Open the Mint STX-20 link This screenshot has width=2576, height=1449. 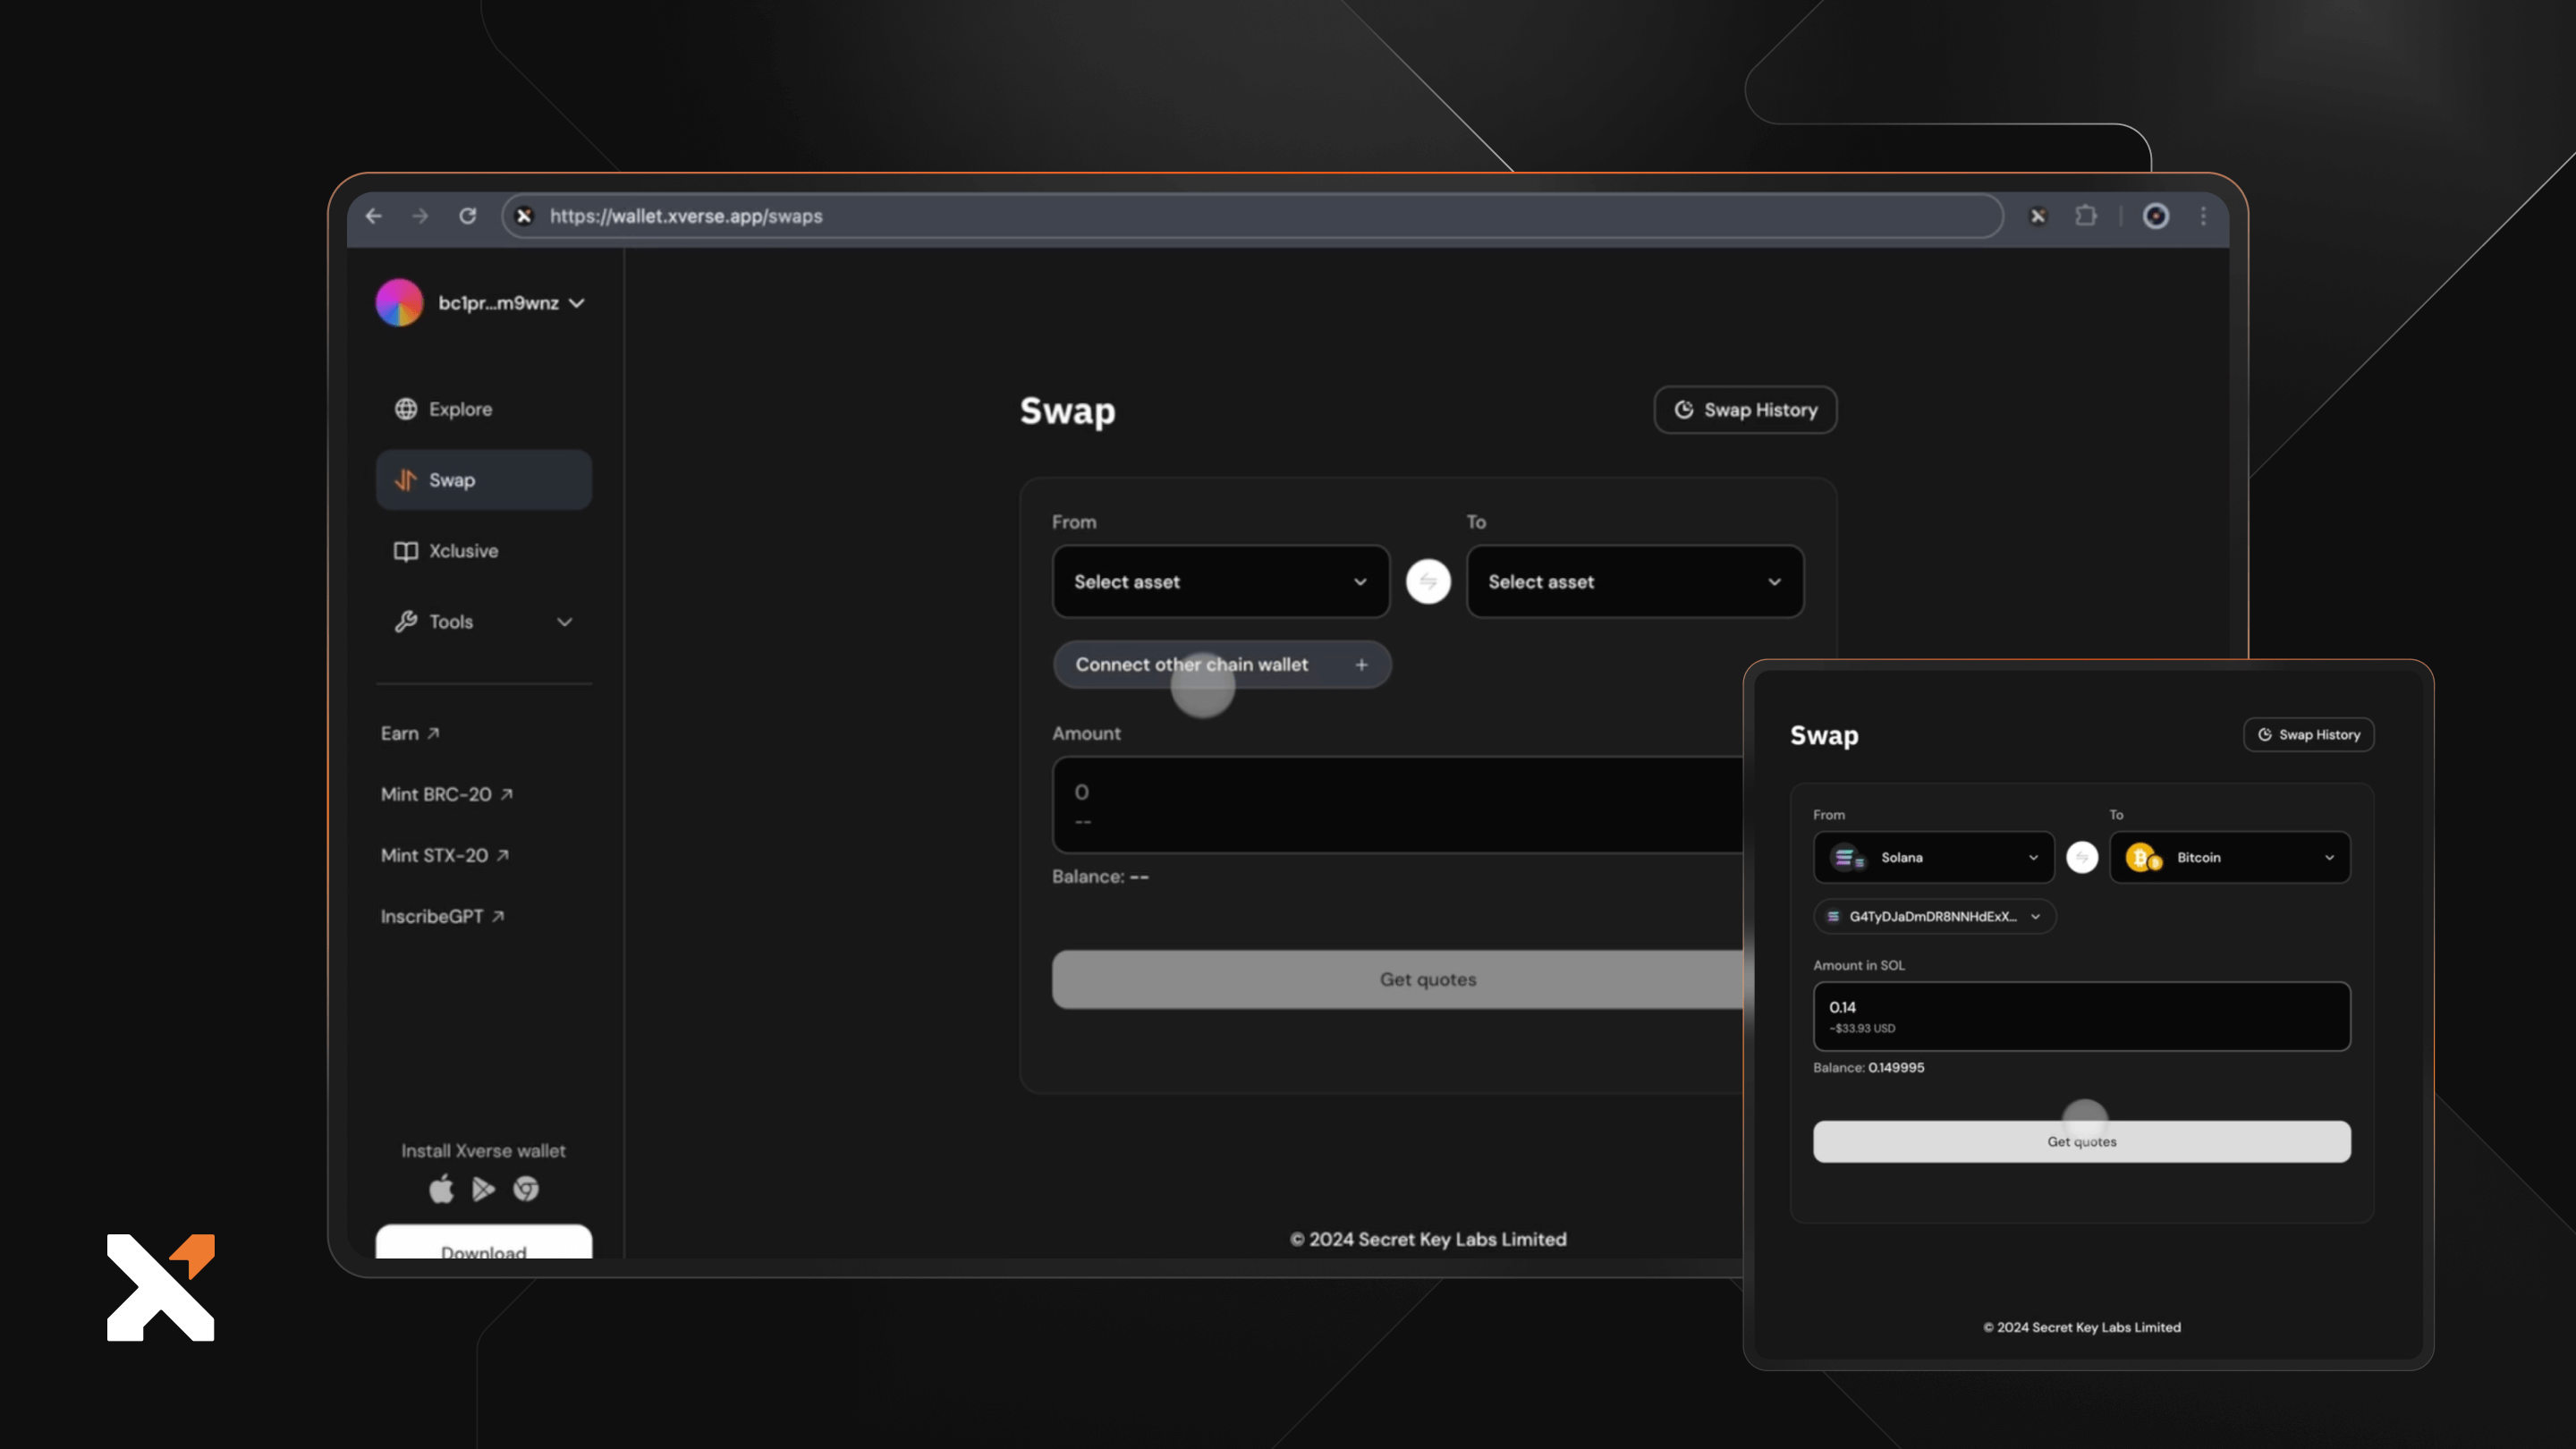point(445,855)
